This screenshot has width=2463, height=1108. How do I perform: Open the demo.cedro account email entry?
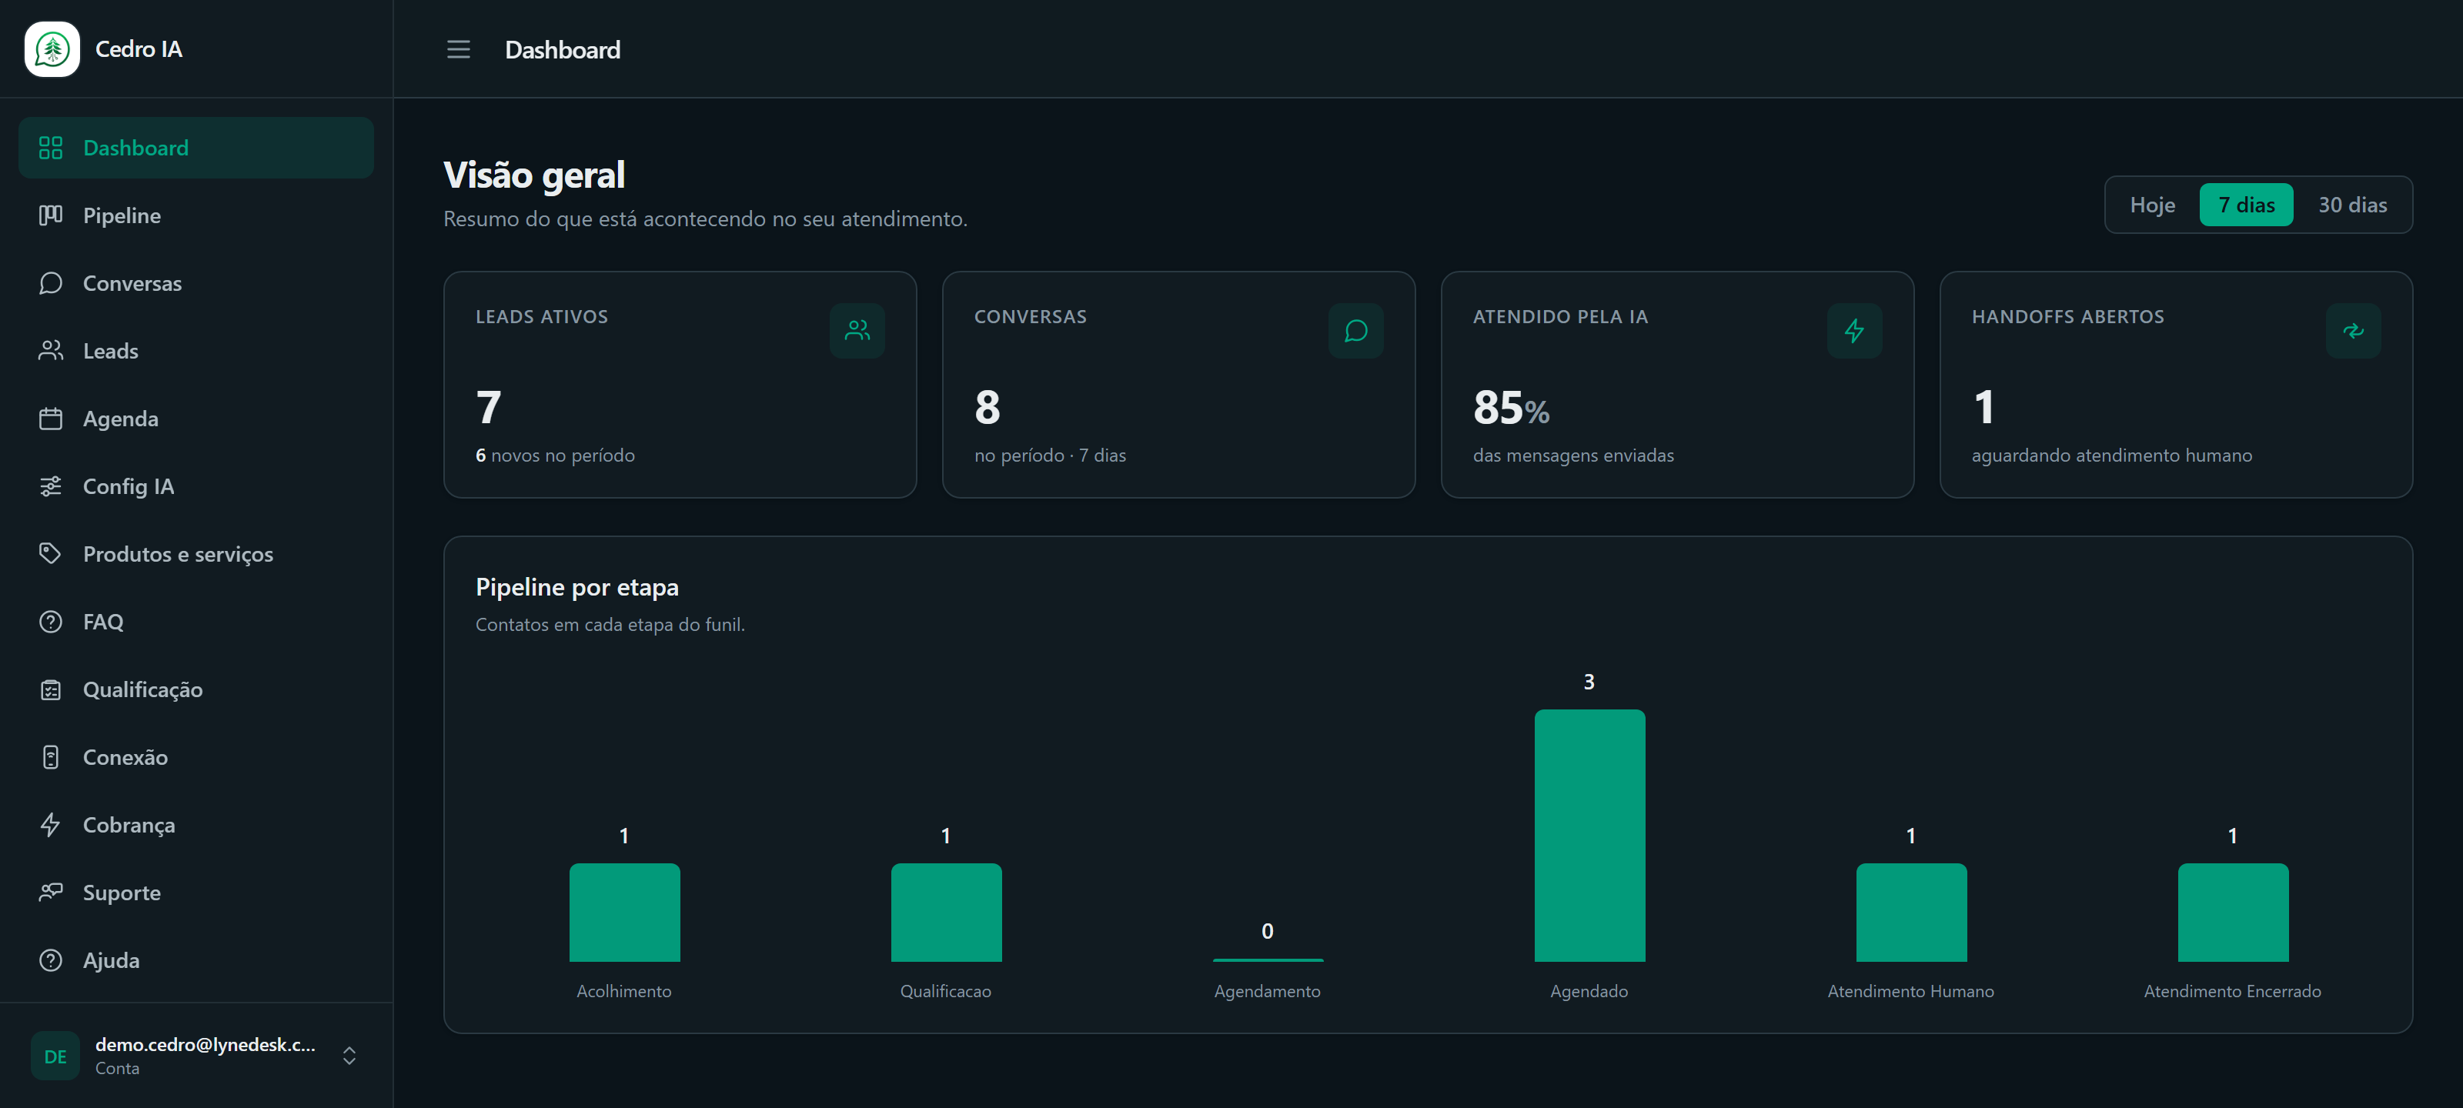[x=205, y=1044]
